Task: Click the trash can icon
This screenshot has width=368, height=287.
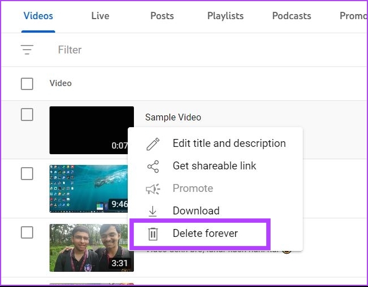Action: point(152,234)
